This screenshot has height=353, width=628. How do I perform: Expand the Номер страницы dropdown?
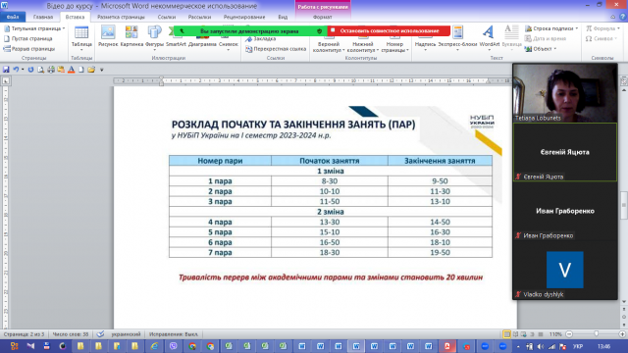coord(394,39)
